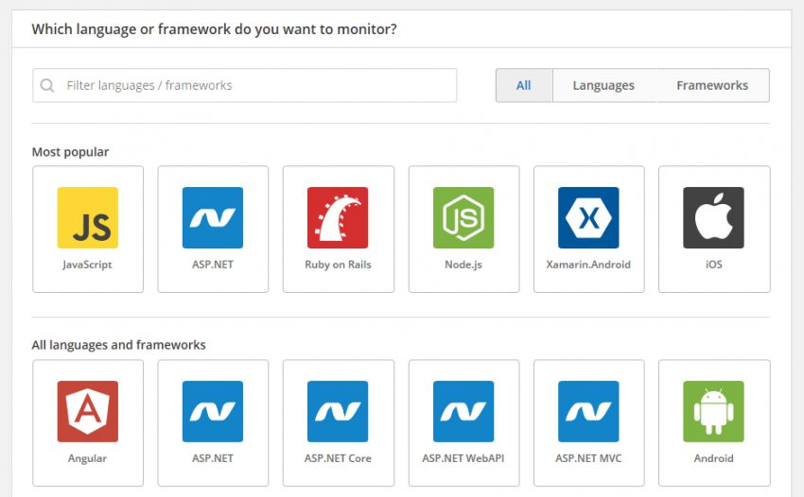This screenshot has width=804, height=497.
Task: Pick the ASP.NET MVC icon
Action: click(588, 411)
